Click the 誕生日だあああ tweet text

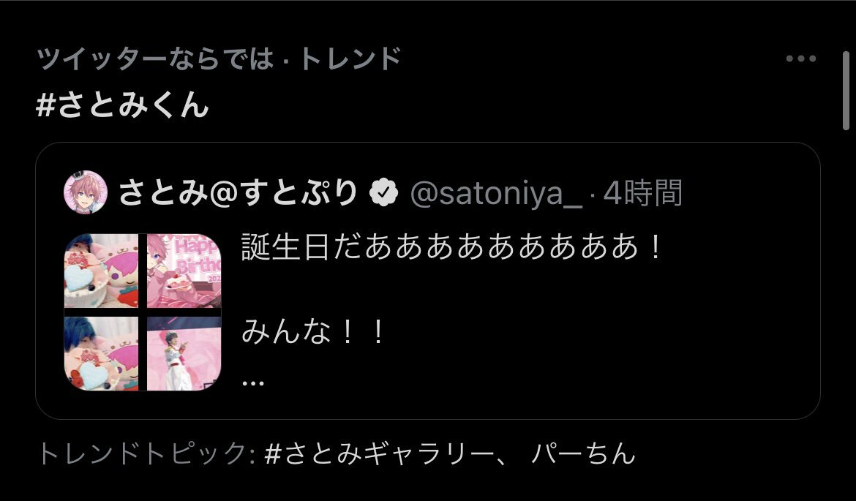pos(452,246)
